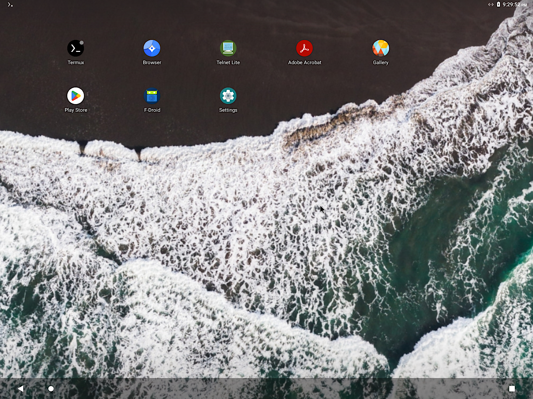
Task: Open the Termux terminal app icon
Action: pyautogui.click(x=76, y=49)
